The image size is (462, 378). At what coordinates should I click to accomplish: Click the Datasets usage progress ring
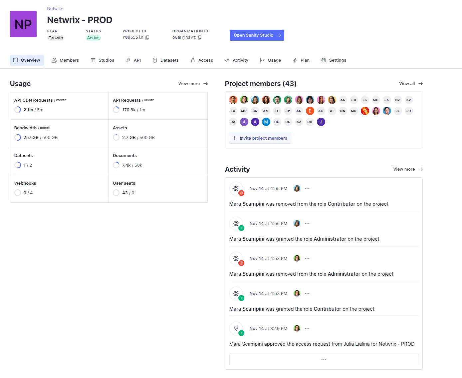18,165
